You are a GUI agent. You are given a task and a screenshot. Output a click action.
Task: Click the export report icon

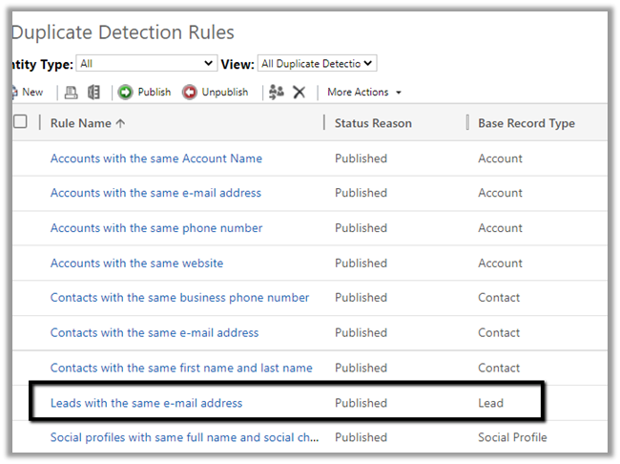point(93,93)
